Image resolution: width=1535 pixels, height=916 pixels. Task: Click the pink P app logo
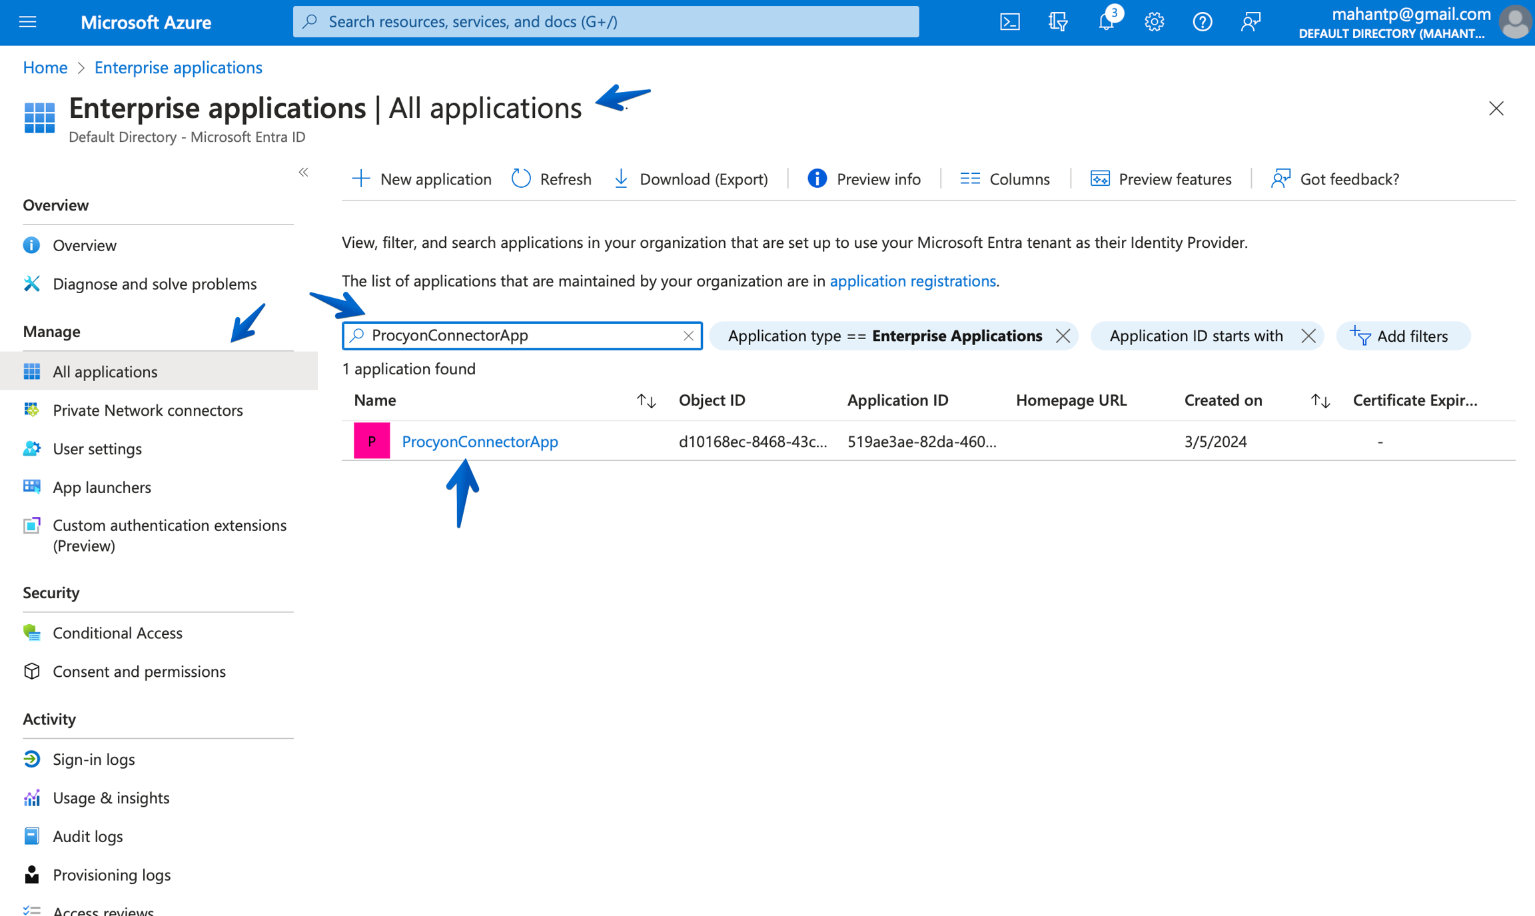pyautogui.click(x=371, y=440)
